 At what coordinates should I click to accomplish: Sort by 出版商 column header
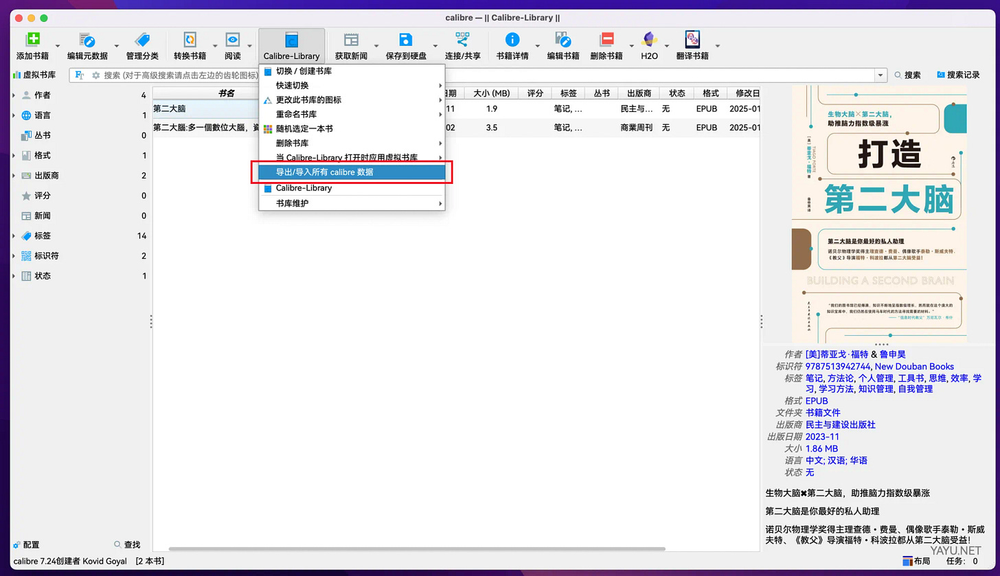[638, 93]
